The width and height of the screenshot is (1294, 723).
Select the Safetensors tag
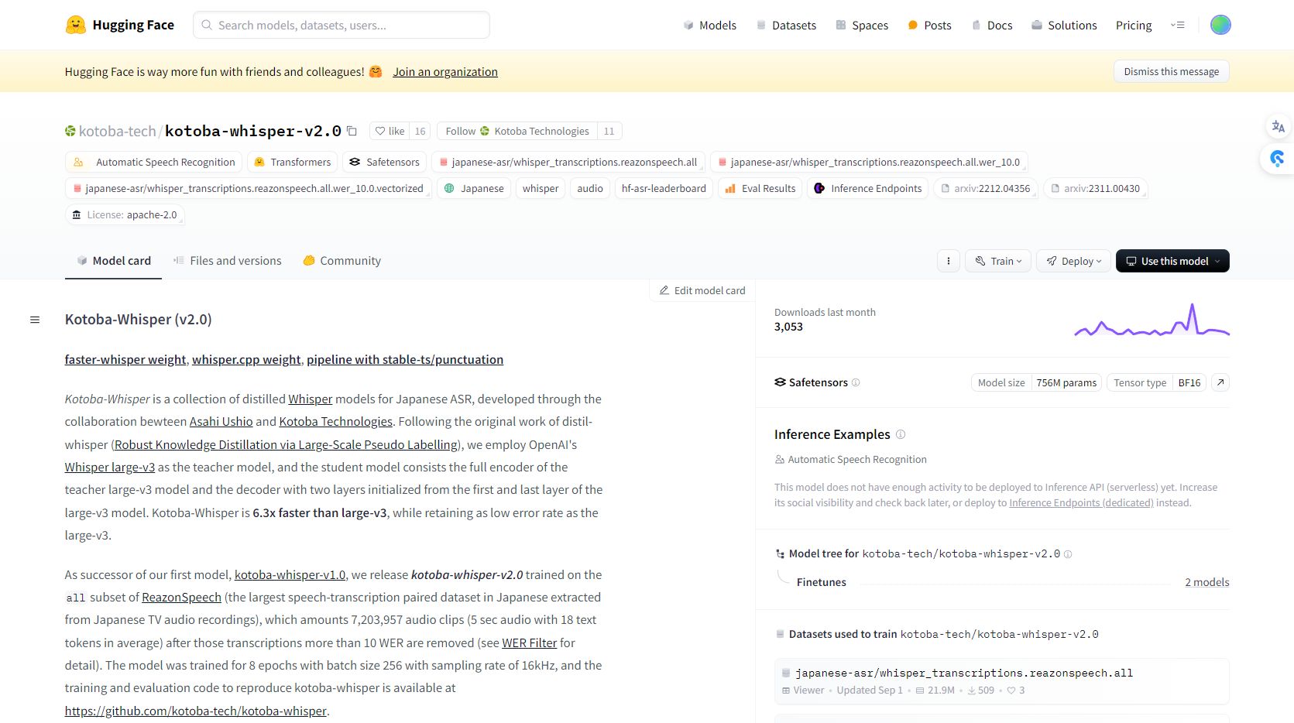coord(384,162)
